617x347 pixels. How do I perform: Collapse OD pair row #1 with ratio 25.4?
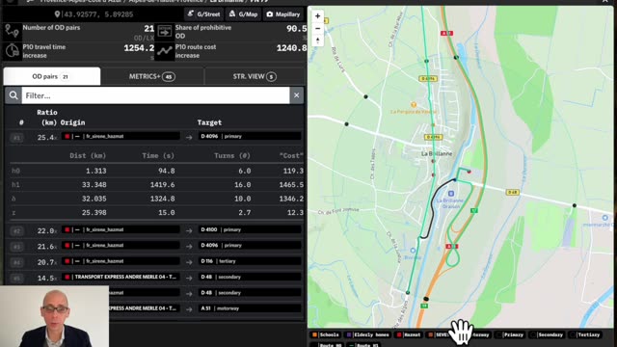coord(154,137)
